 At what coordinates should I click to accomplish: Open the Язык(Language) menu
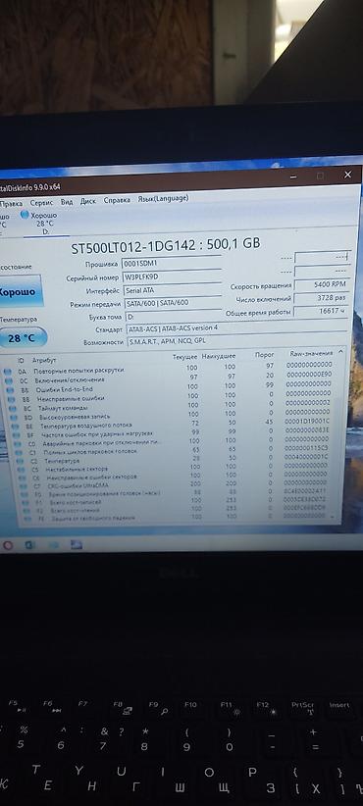(x=163, y=198)
